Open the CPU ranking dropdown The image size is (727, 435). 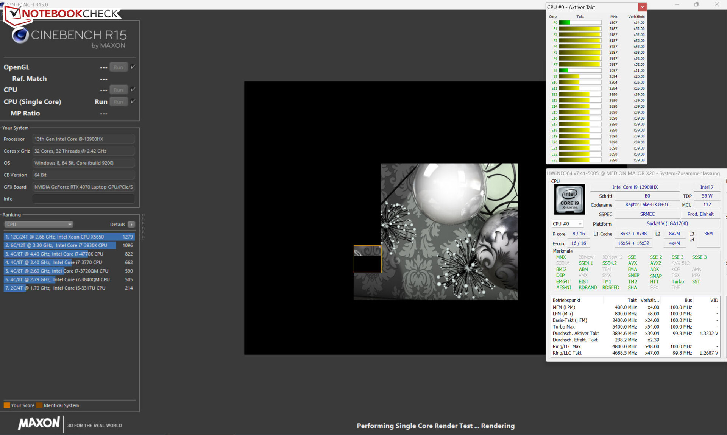coord(38,224)
